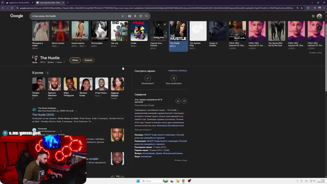Select the Обзор tab
The image size is (327, 184).
(75, 60)
